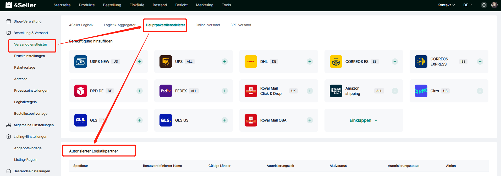Open the Startseite menu
The width and height of the screenshot is (501, 176).
62,5
